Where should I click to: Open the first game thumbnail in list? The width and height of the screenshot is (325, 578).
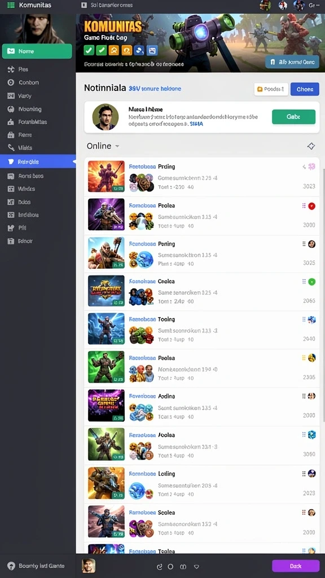106,176
